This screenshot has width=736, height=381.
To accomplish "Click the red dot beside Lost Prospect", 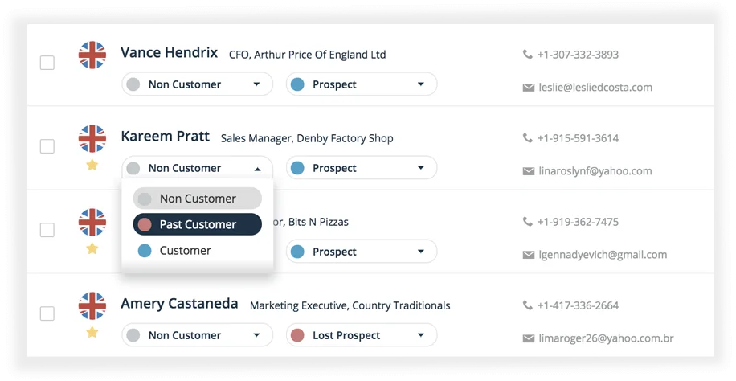I will [x=297, y=335].
